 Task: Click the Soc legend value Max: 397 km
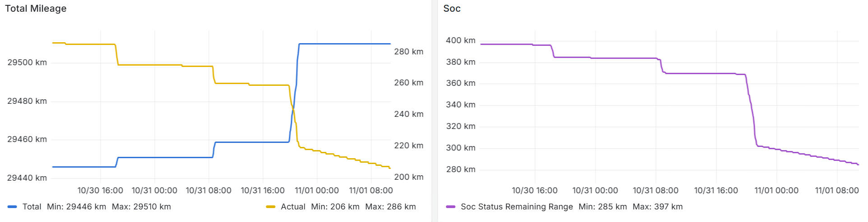click(657, 207)
